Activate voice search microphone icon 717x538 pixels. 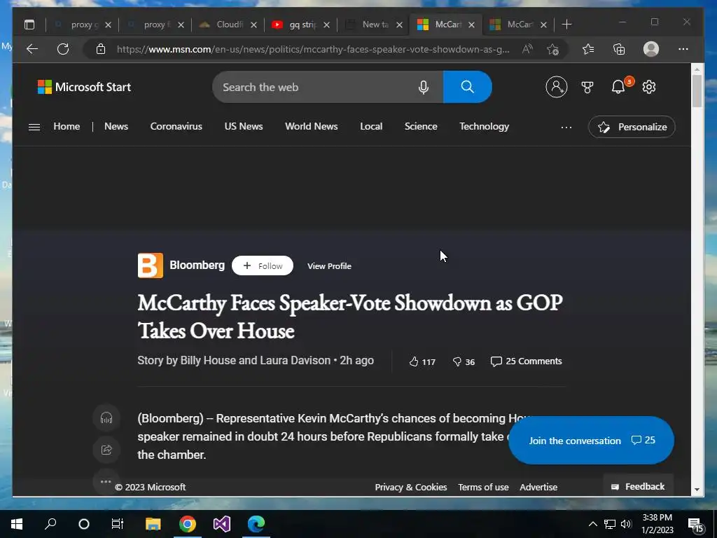pyautogui.click(x=424, y=87)
